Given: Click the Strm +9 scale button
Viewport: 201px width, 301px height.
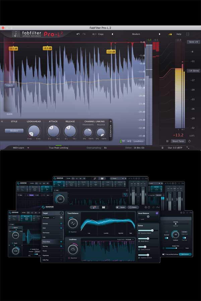Looking at the screenshot, I should pyautogui.click(x=194, y=42).
